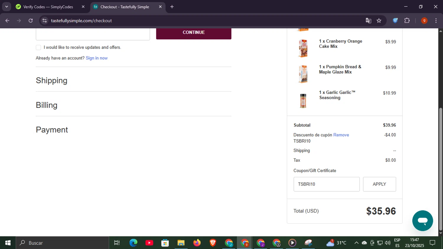Screen dimensions: 443x249
Task: Click the APPLY coupon button
Action: tap(380, 184)
